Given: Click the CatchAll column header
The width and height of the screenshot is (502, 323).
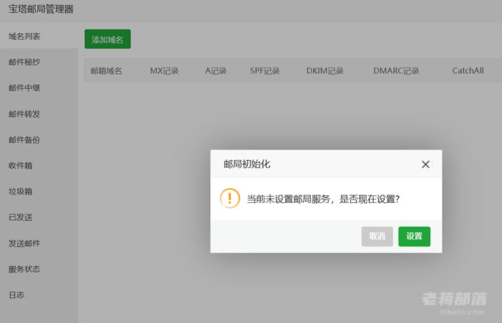Looking at the screenshot, I should click(x=468, y=71).
